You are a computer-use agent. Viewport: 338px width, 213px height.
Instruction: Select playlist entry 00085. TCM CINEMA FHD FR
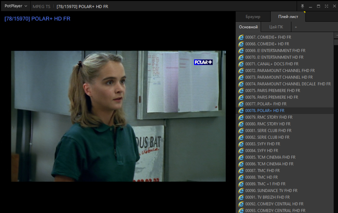pyautogui.click(x=285, y=157)
